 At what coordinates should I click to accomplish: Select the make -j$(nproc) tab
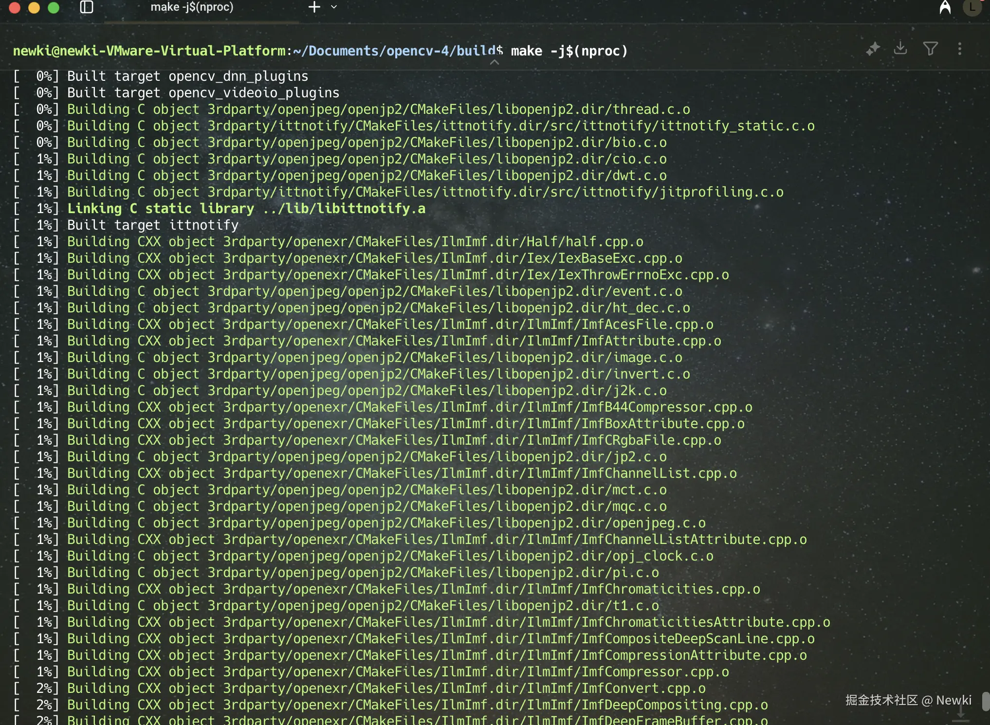click(x=192, y=7)
